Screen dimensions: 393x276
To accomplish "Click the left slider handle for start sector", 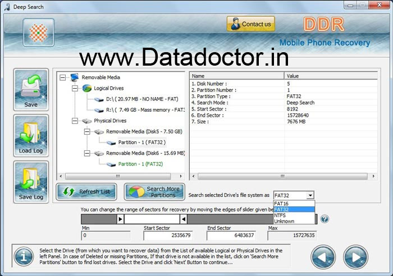I will point(120,219).
